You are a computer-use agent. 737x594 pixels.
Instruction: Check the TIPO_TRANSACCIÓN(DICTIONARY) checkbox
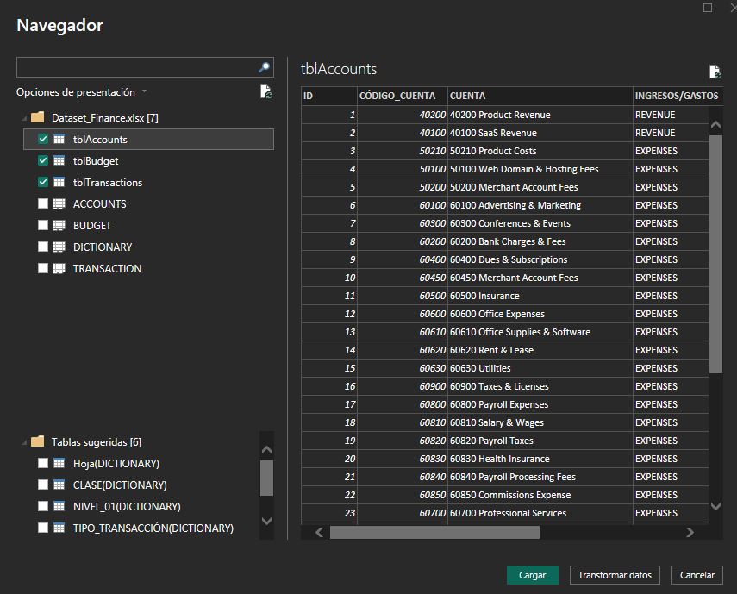pos(43,528)
